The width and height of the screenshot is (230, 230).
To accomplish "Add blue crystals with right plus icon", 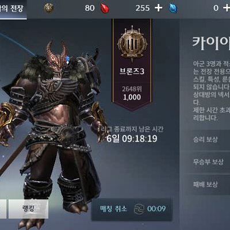I will tap(227, 8).
